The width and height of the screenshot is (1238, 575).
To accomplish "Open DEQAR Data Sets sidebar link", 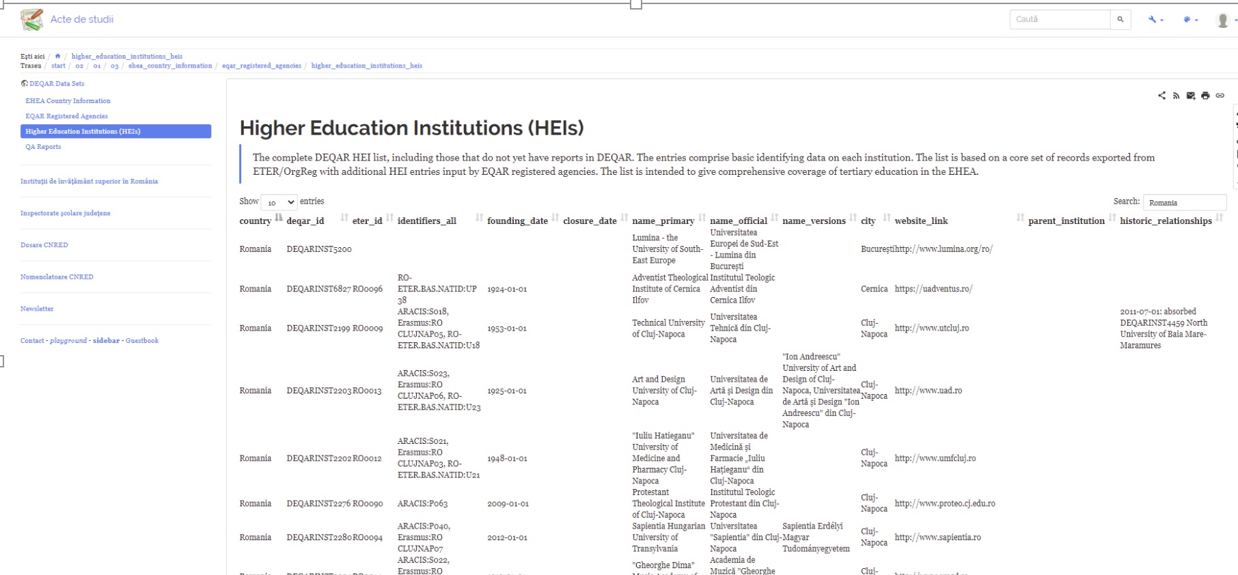I will 57,83.
